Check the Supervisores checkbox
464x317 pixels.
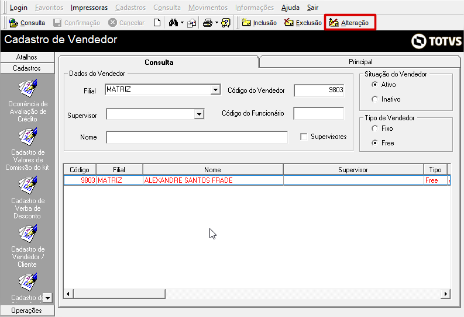[x=304, y=137]
